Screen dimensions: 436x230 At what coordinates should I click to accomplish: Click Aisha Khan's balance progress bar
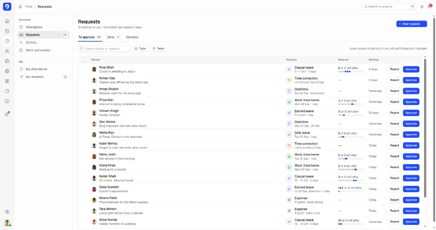click(351, 170)
